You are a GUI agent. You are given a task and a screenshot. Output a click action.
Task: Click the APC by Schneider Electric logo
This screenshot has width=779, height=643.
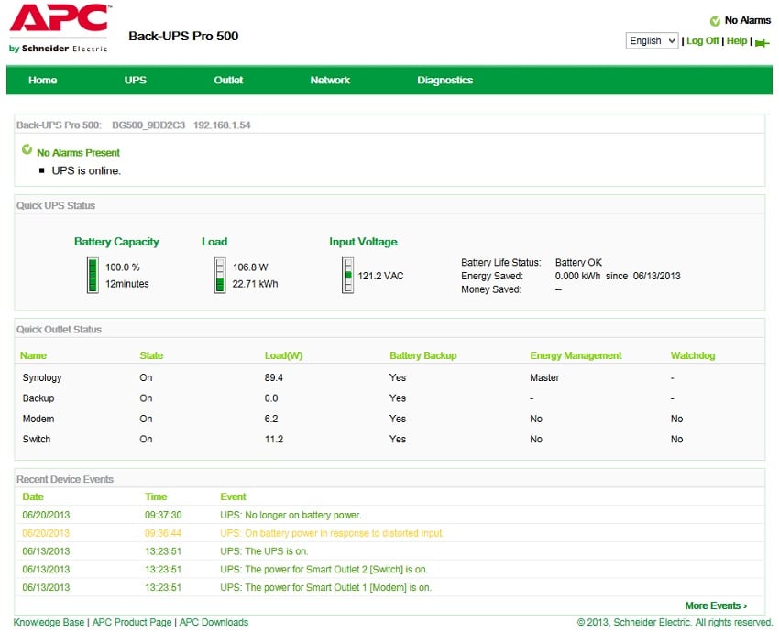coord(60,28)
